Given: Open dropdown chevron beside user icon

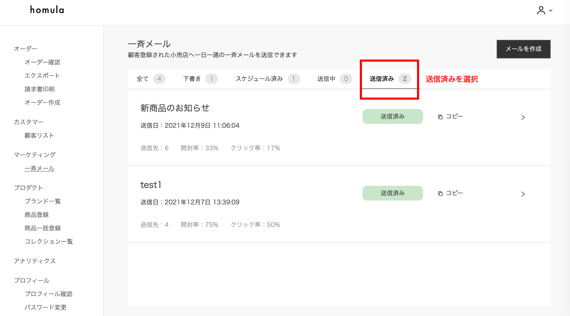Looking at the screenshot, I should click(x=551, y=11).
